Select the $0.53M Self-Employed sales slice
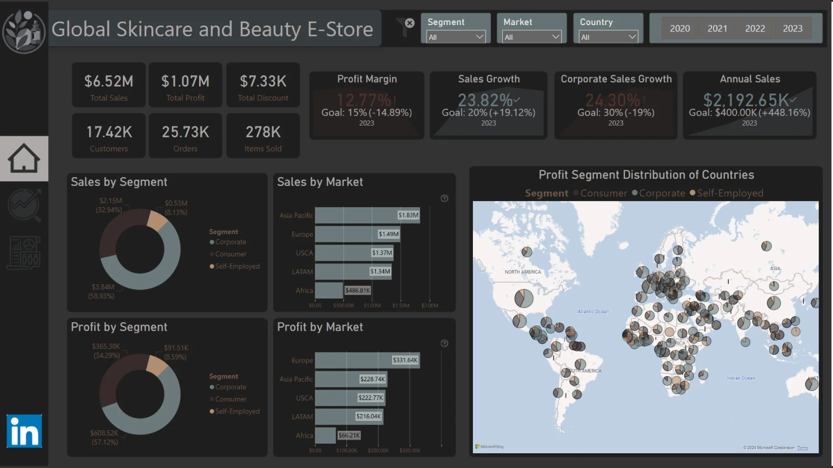 coord(157,220)
